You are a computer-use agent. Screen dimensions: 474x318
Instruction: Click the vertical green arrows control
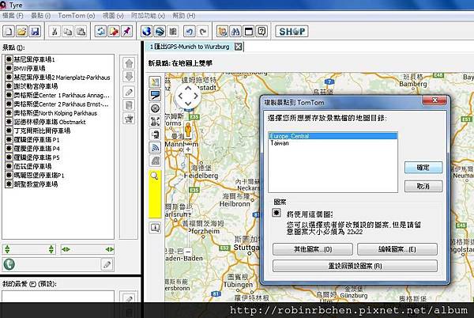29,249
